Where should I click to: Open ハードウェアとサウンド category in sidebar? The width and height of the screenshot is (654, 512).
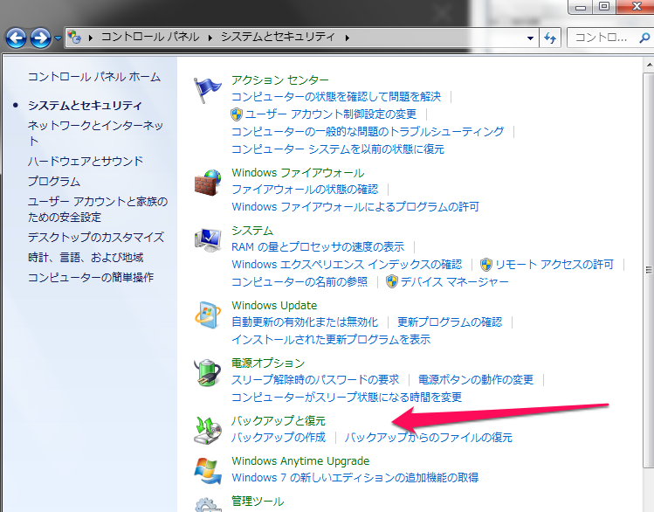[x=86, y=161]
